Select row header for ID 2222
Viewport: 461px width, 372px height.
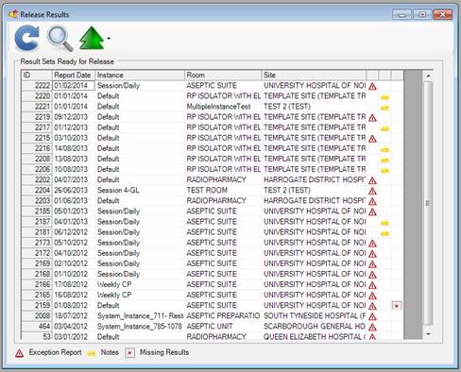pos(37,86)
